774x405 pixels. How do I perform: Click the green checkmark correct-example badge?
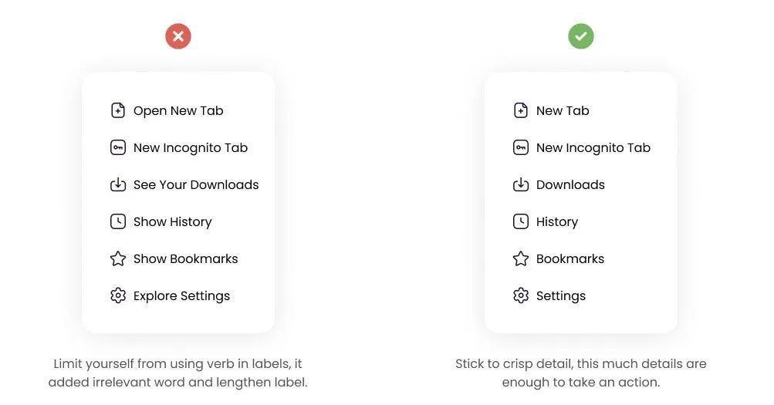pos(581,36)
